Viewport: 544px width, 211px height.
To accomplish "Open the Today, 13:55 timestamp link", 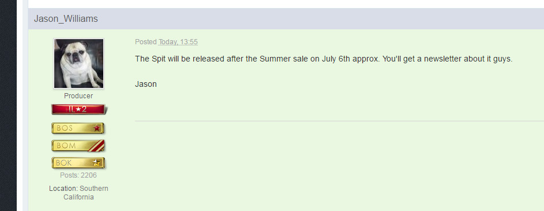I will coord(178,42).
